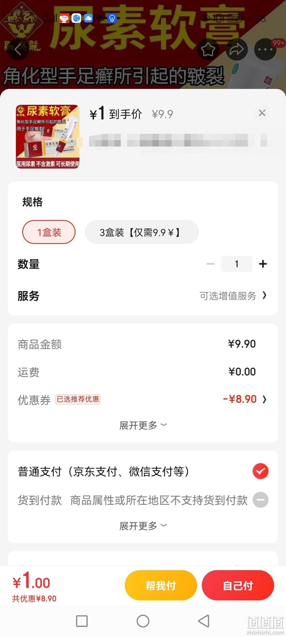
Task: Choose 3盒装【仅需9.9¥】 option
Action: pyautogui.click(x=142, y=232)
